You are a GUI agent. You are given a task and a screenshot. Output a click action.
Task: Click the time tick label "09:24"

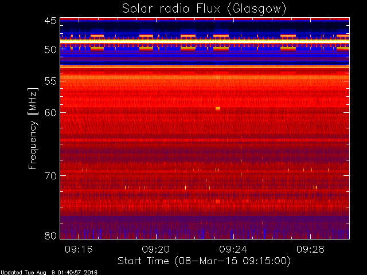pyautogui.click(x=233, y=250)
